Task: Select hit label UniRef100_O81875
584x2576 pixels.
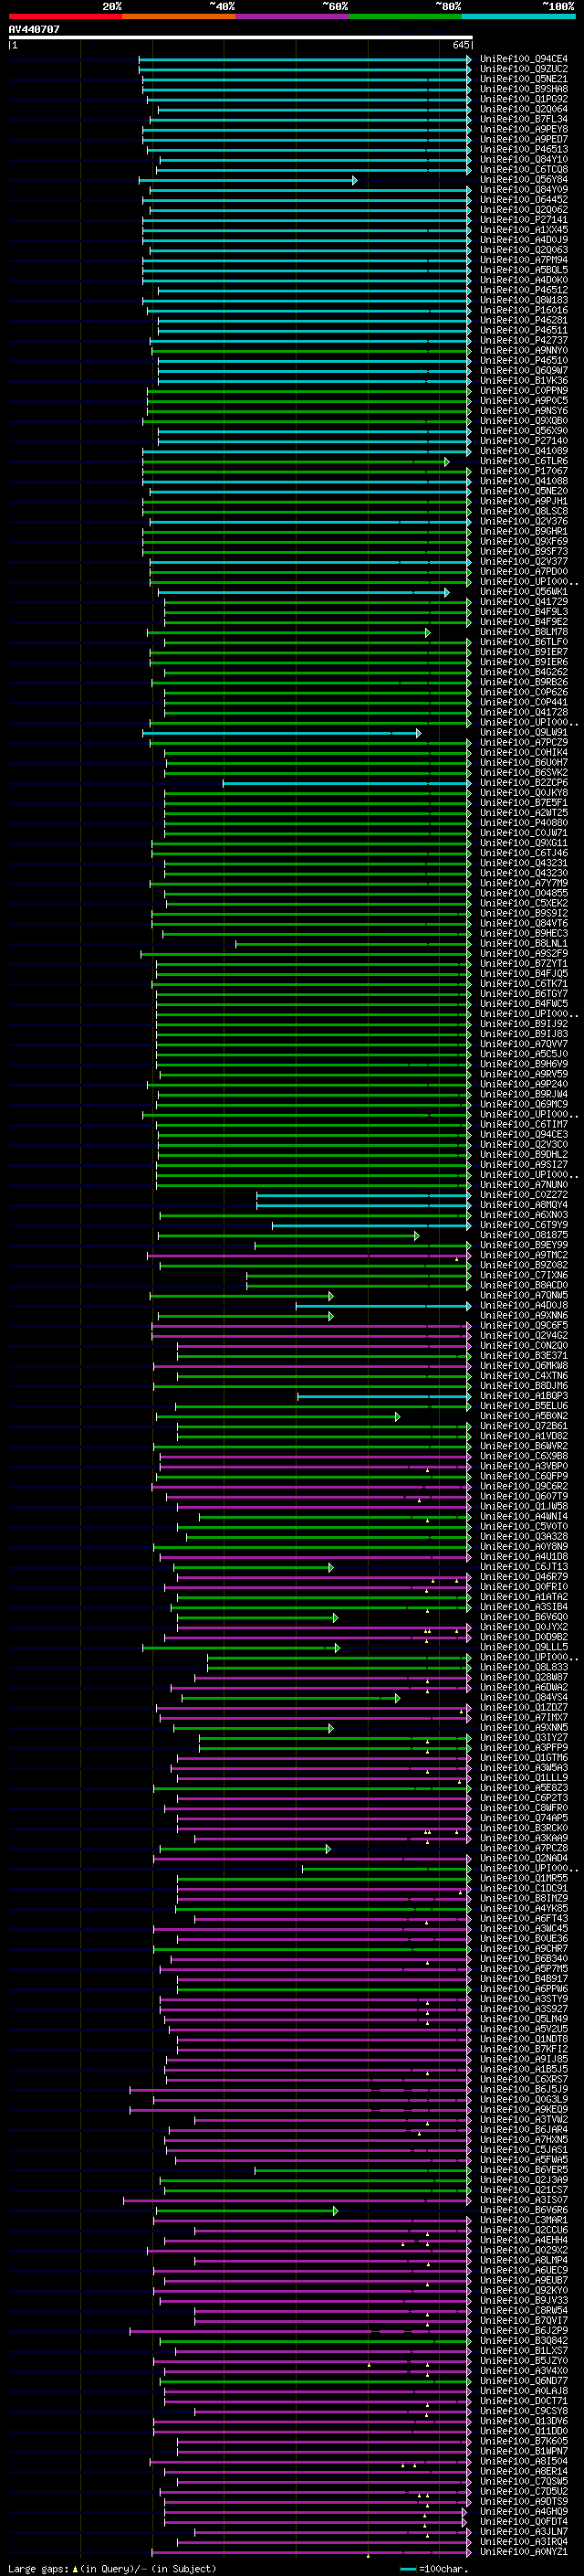Action: (524, 1235)
